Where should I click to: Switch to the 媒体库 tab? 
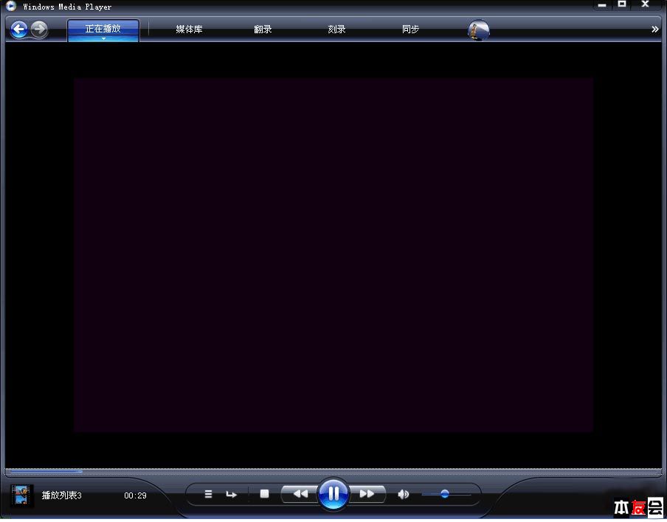(189, 29)
